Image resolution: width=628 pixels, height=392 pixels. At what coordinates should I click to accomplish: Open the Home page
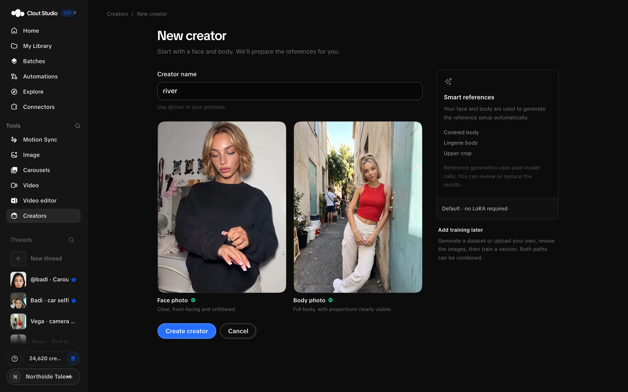43,31
